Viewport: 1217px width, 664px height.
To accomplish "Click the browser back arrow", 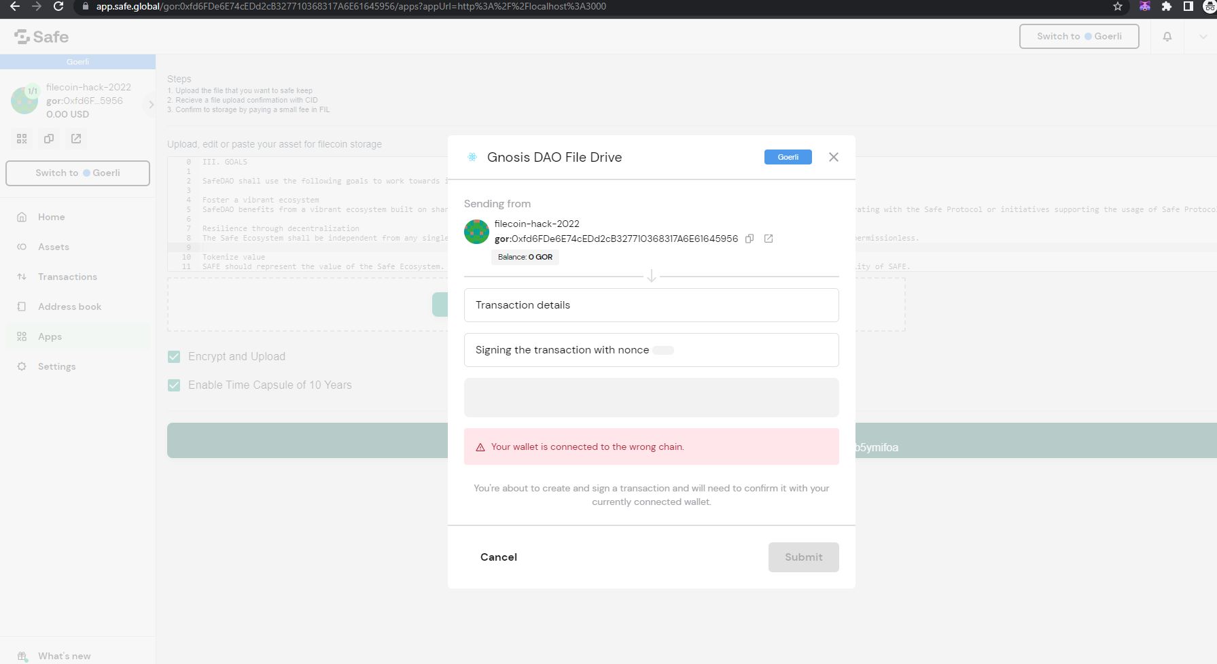I will click(x=15, y=6).
